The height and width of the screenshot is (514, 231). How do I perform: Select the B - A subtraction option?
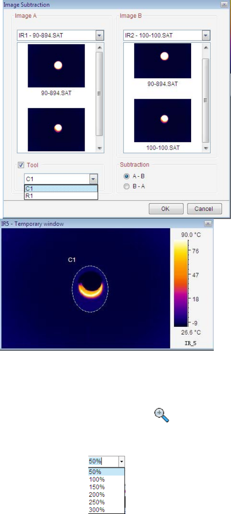[126, 186]
